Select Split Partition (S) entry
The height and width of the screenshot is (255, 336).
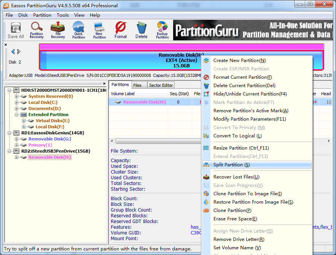[x=256, y=165]
